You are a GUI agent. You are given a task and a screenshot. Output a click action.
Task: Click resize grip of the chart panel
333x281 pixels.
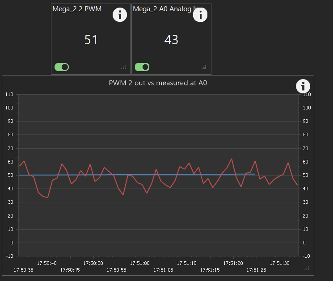(307, 268)
